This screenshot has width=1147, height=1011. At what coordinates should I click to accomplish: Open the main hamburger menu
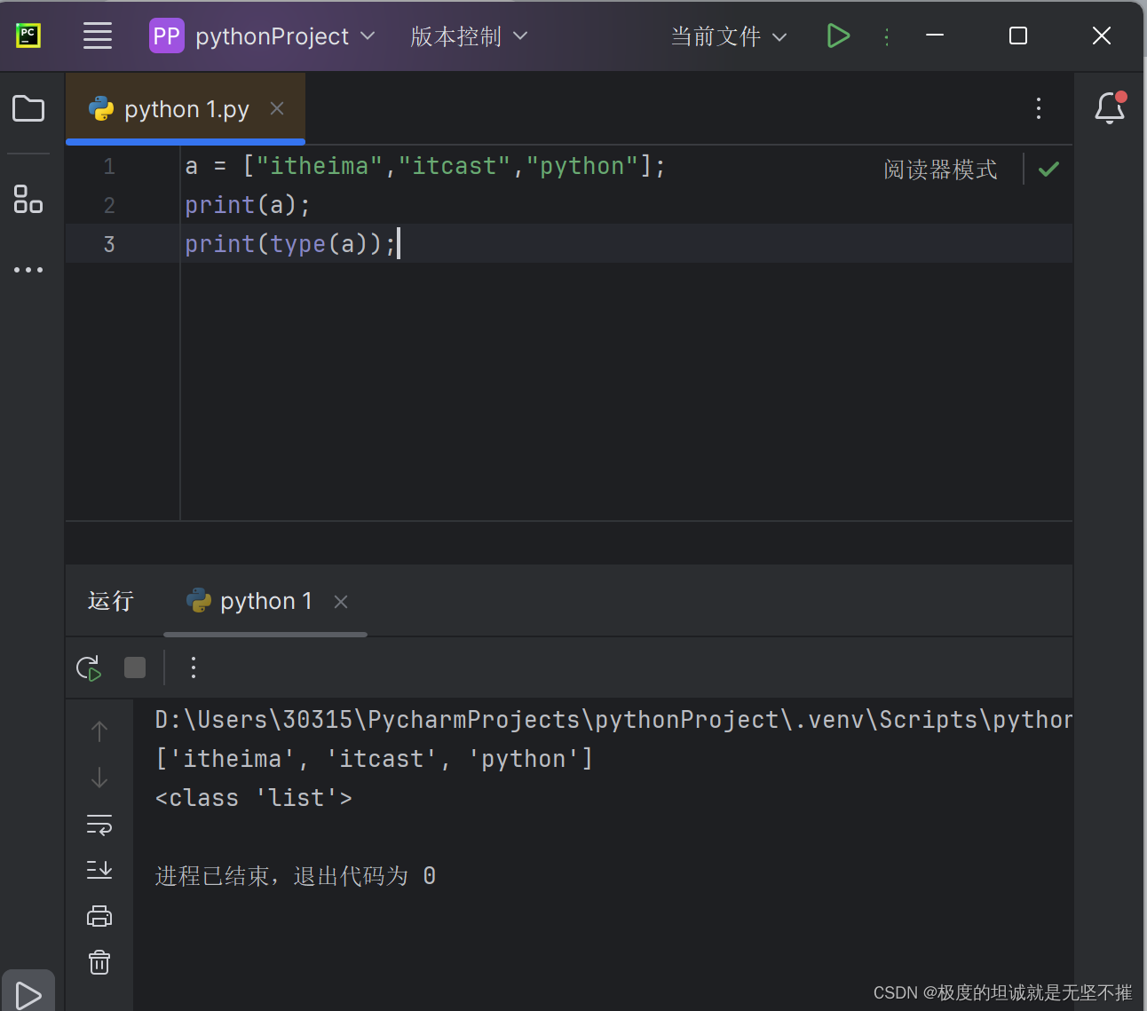(98, 36)
